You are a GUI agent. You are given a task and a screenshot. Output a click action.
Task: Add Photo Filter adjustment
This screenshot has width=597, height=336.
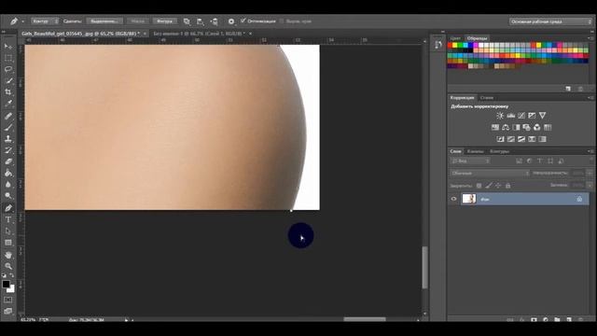(x=526, y=127)
